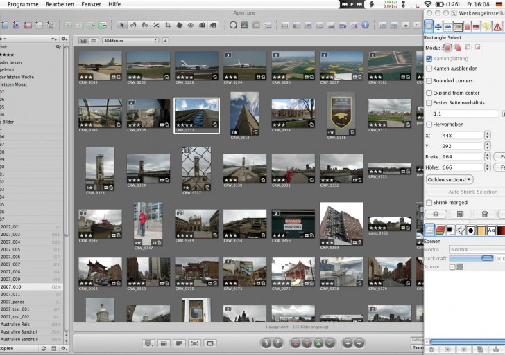Screen dimensions: 505x355
Task: Click the red reject rating button
Action: point(296,343)
